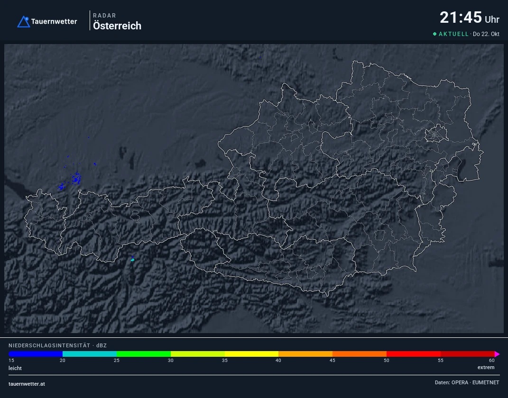Click the legend value 45

[x=333, y=361]
